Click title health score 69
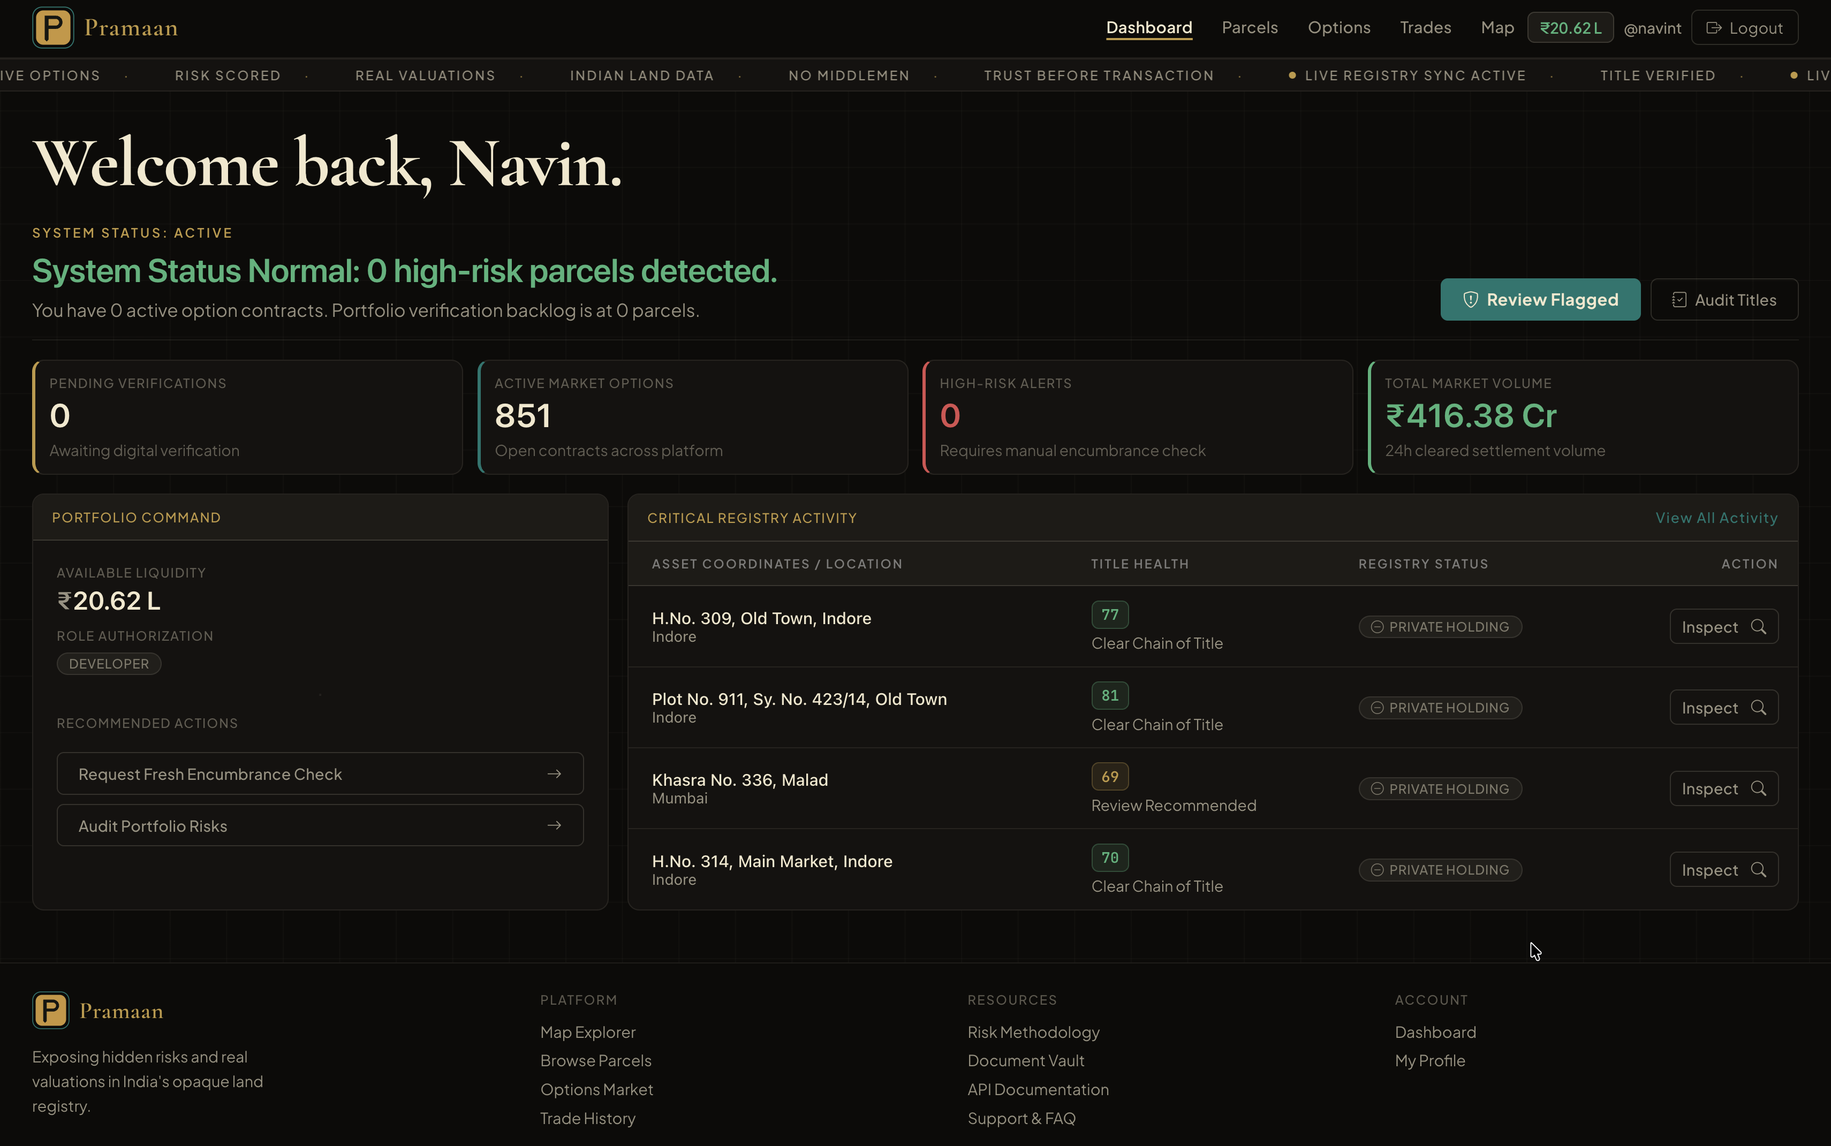 1110,777
